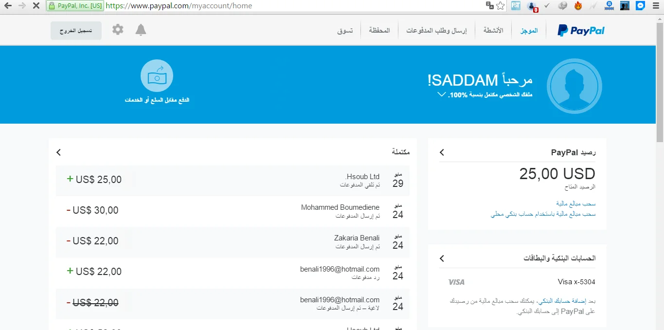Expand the PayPal balance section arrow
This screenshot has width=664, height=330.
[x=442, y=152]
